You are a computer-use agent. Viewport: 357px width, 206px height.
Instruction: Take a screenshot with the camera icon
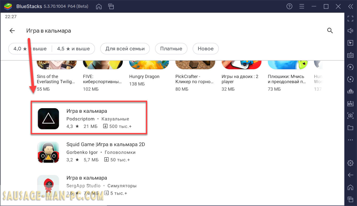click(350, 116)
